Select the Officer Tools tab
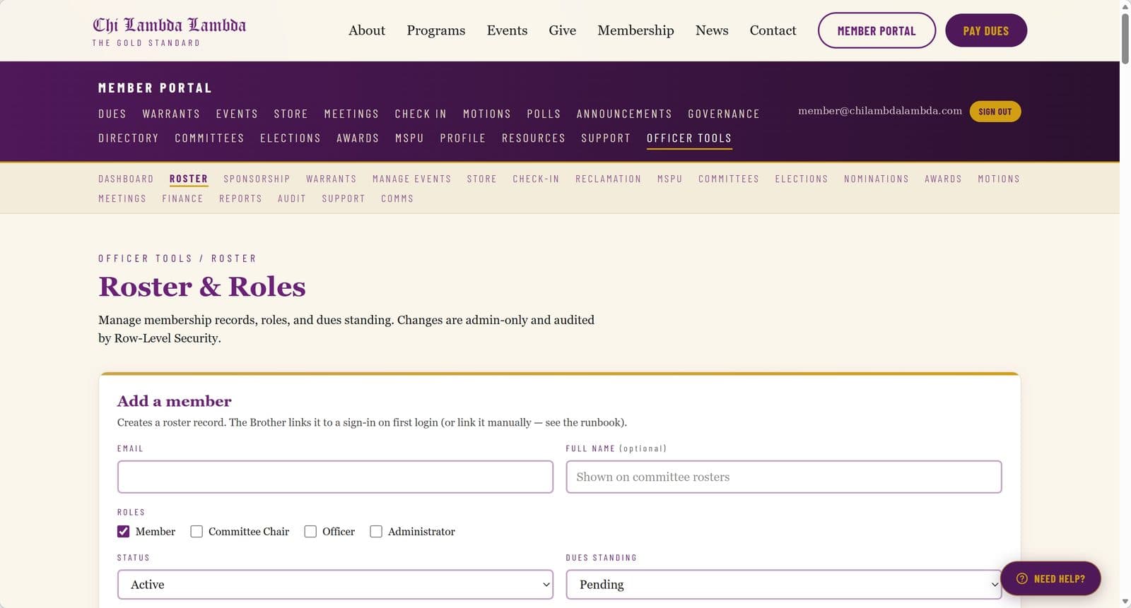Screen dimensions: 1131x608 pos(689,138)
